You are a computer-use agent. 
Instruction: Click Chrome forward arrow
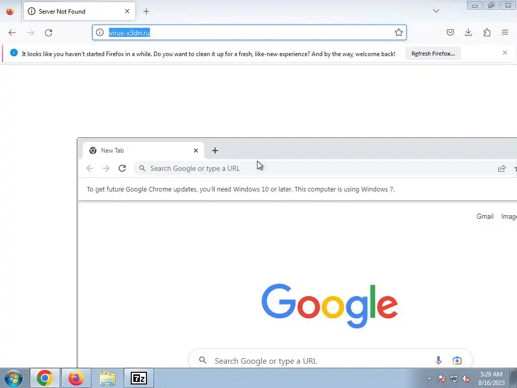click(106, 168)
